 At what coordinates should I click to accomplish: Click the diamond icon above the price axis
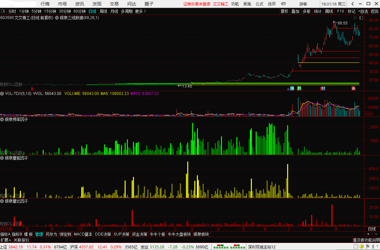coord(355,18)
